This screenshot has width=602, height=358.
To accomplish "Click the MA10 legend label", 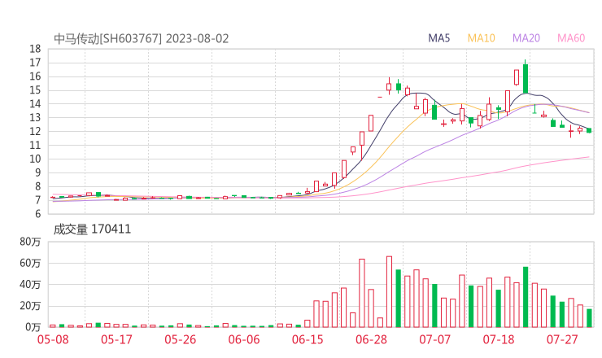I will pyautogui.click(x=481, y=38).
